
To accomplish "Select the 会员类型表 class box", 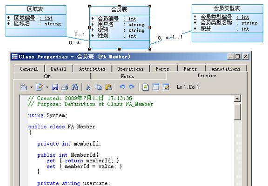I will pos(228,23).
